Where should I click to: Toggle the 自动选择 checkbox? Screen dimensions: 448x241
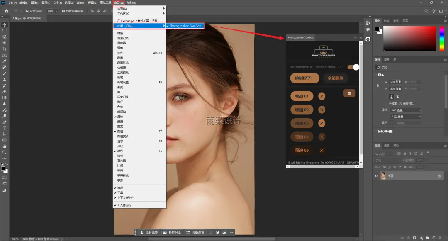point(27,11)
